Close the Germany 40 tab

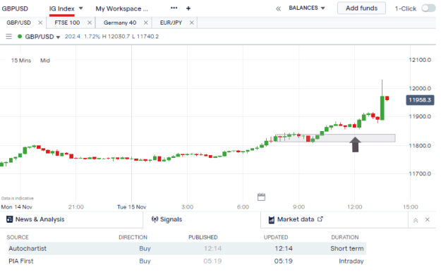click(x=145, y=23)
